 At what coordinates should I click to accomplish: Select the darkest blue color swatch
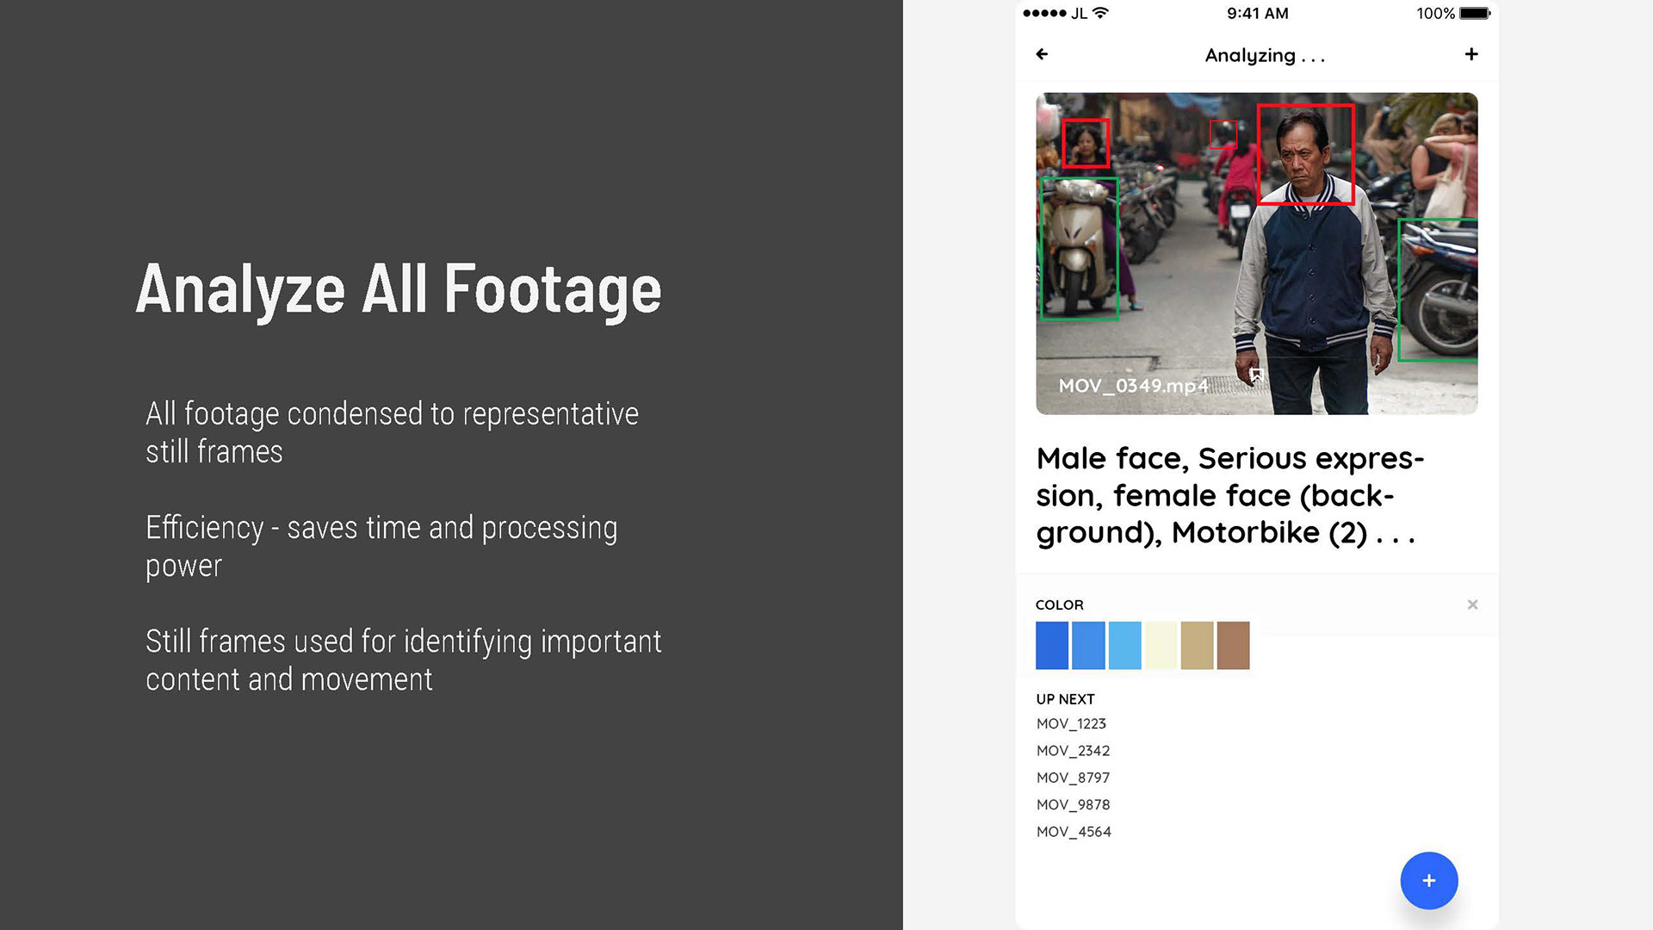point(1051,645)
